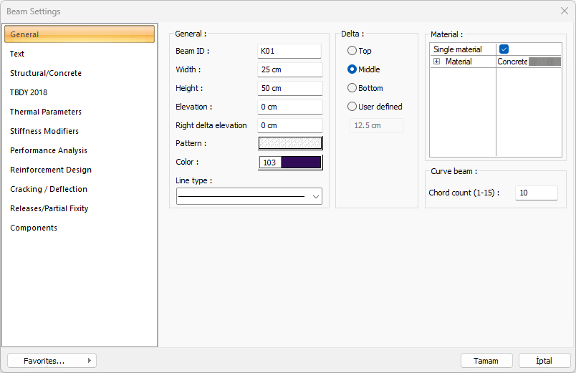Select Reinforcement Design in the sidebar
This screenshot has width=576, height=373.
(x=51, y=170)
